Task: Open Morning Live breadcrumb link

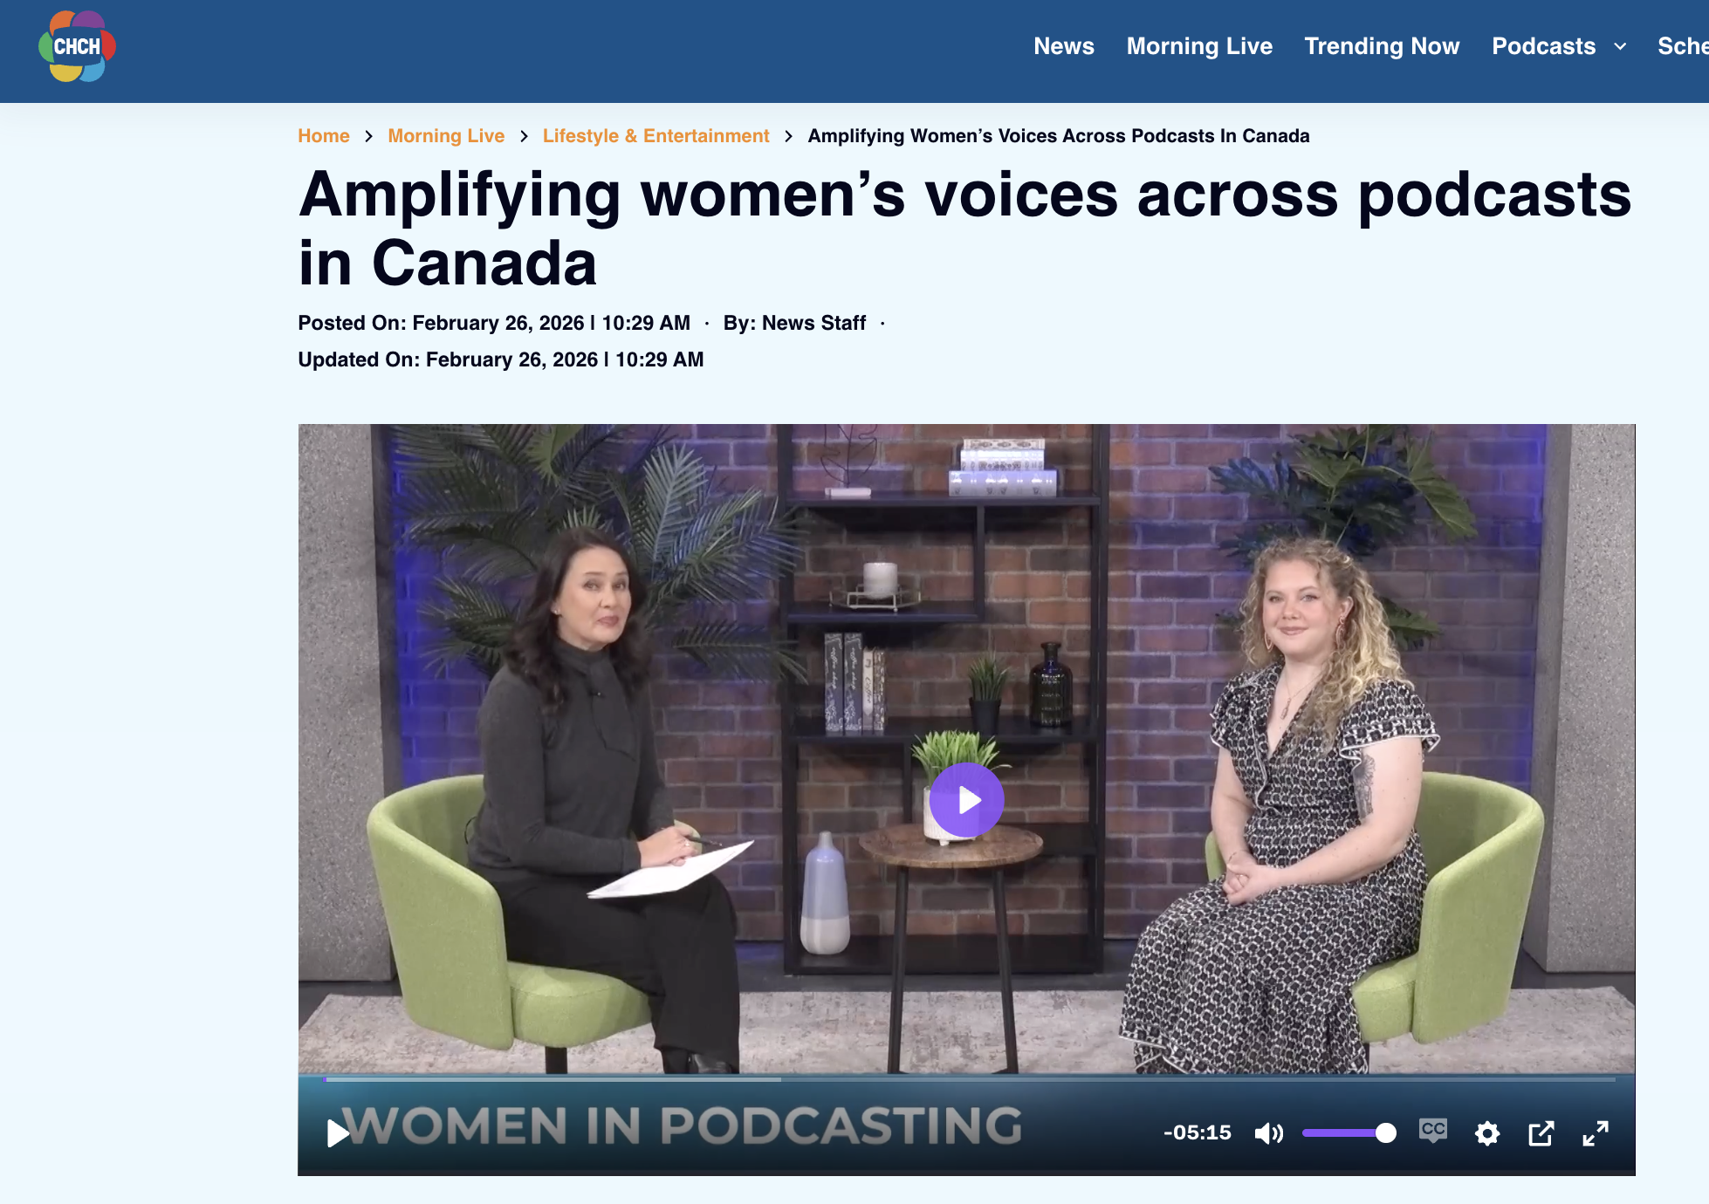Action: point(446,136)
